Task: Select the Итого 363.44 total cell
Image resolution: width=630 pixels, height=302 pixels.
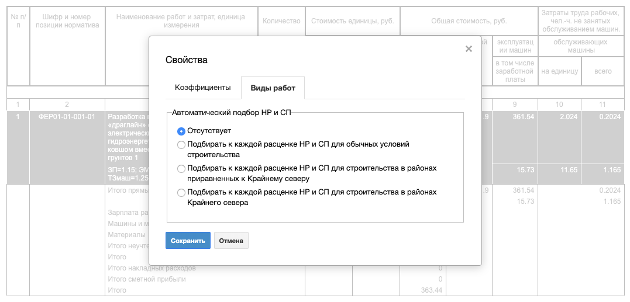Action: [x=432, y=290]
